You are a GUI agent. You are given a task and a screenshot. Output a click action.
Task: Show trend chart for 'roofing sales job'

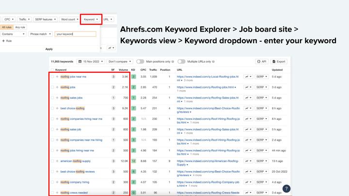tap(248, 130)
